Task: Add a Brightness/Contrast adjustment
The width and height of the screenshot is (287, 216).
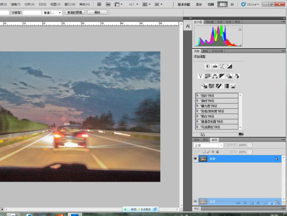Action: tap(207, 66)
